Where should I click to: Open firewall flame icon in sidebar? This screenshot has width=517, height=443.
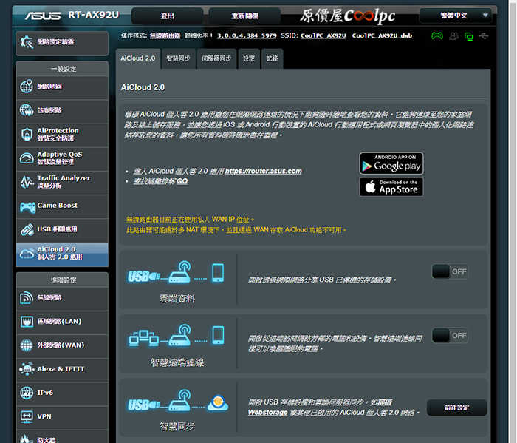26,439
